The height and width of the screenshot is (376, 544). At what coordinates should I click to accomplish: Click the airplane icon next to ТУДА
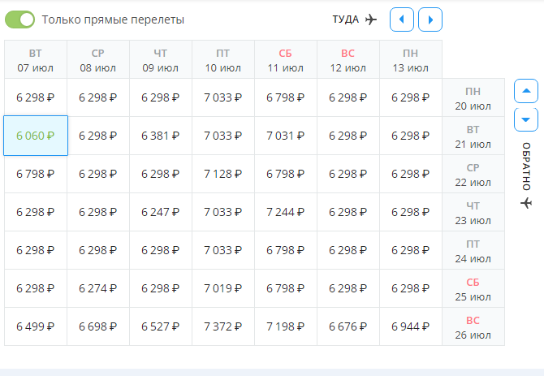(x=372, y=19)
